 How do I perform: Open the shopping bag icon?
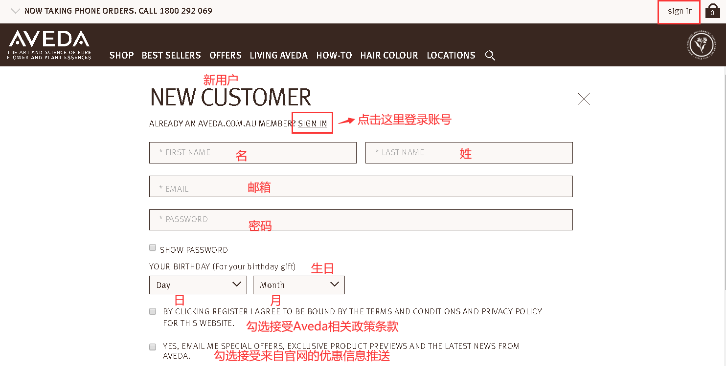click(x=712, y=11)
